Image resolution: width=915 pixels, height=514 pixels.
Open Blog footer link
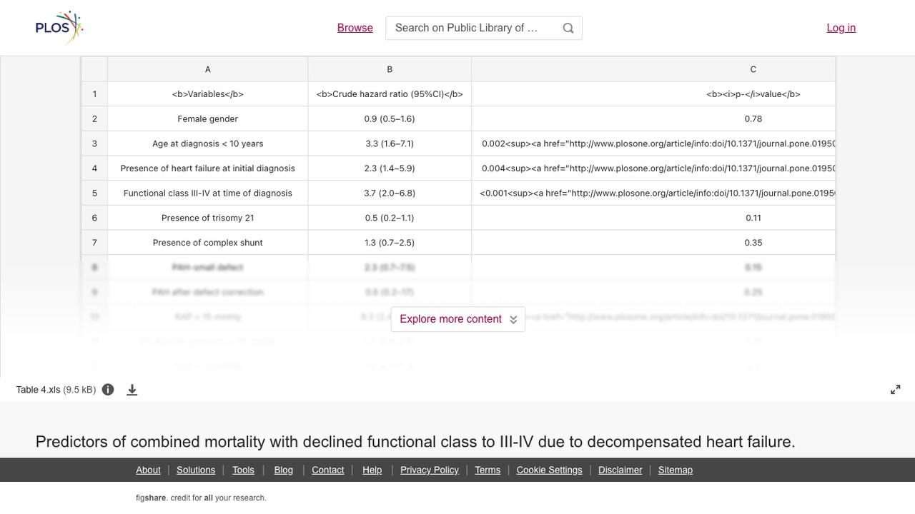tap(284, 470)
